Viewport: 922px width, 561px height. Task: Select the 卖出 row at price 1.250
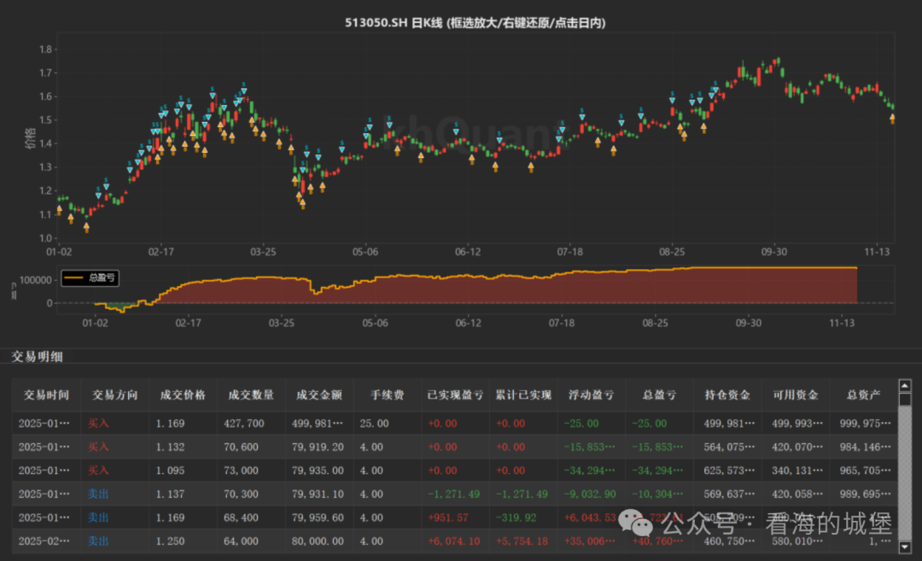point(454,541)
